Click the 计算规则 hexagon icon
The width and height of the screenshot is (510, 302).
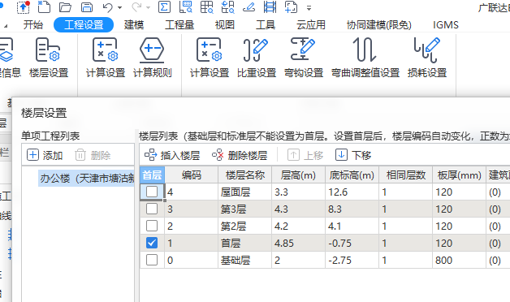[152, 57]
